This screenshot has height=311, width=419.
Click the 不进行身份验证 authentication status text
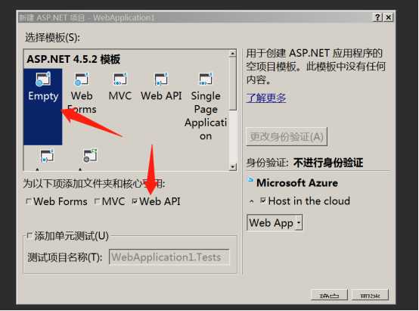328,163
